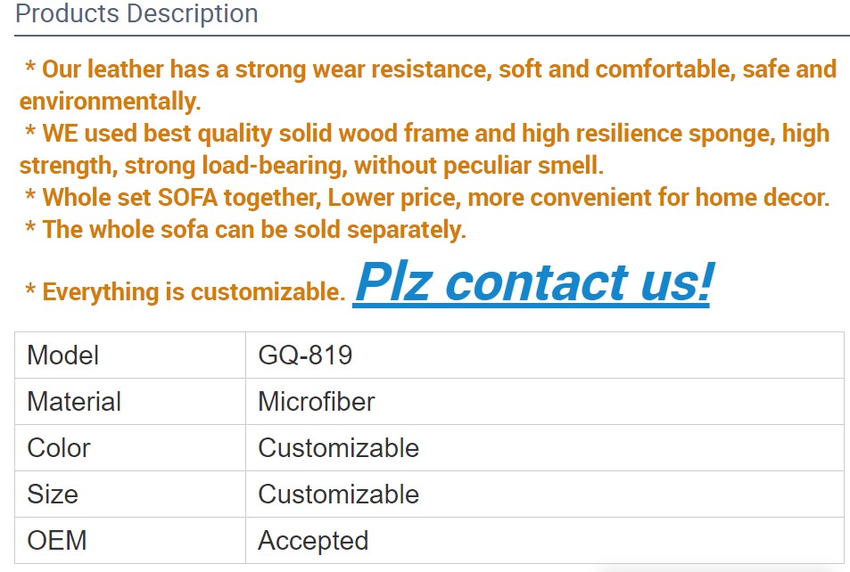This screenshot has height=572, width=850.
Task: Click 'more convenient for home decor' text
Action: (648, 198)
